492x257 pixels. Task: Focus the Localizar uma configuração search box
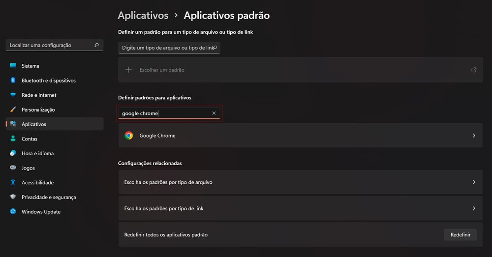[x=49, y=45]
